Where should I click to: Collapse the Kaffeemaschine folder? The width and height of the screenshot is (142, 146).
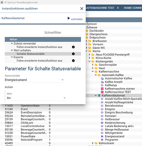click(x=93, y=72)
